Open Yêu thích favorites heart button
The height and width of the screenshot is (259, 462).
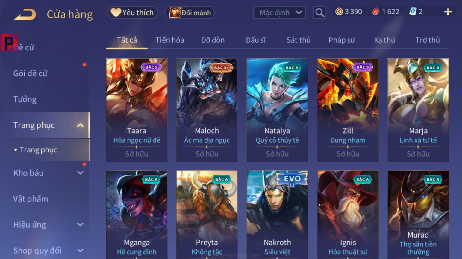132,13
